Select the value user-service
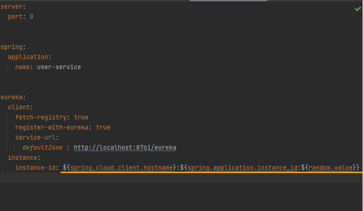The height and width of the screenshot is (211, 363). click(59, 67)
